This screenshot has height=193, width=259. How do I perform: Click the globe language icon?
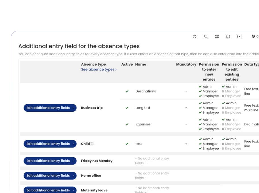coord(217,36)
